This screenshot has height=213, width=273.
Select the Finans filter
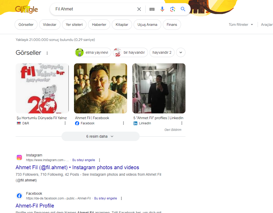172,25
